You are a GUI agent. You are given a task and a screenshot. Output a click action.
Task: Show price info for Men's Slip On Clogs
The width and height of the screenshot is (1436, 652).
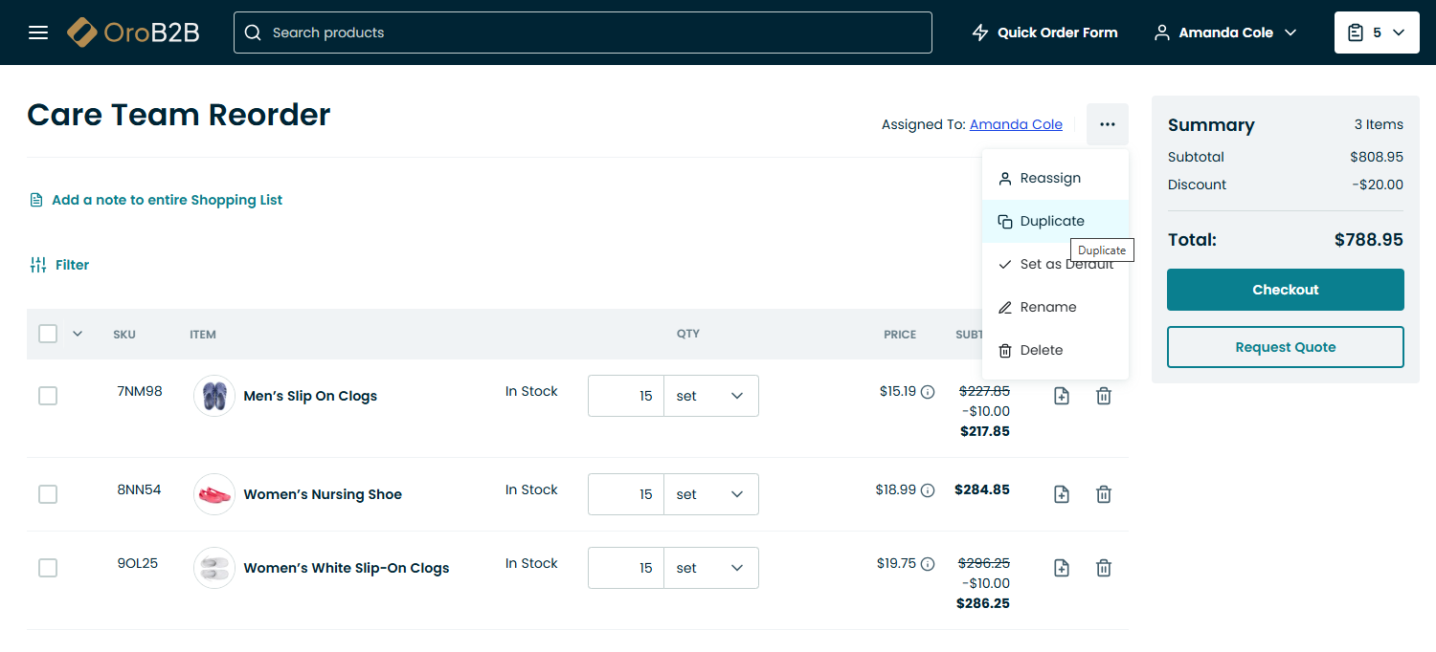point(927,392)
